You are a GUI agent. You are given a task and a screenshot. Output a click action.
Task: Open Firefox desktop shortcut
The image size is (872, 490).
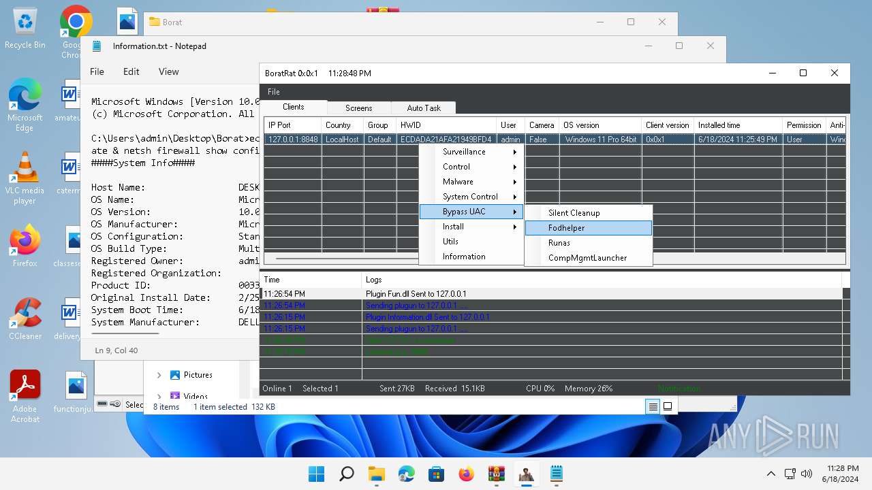25,246
